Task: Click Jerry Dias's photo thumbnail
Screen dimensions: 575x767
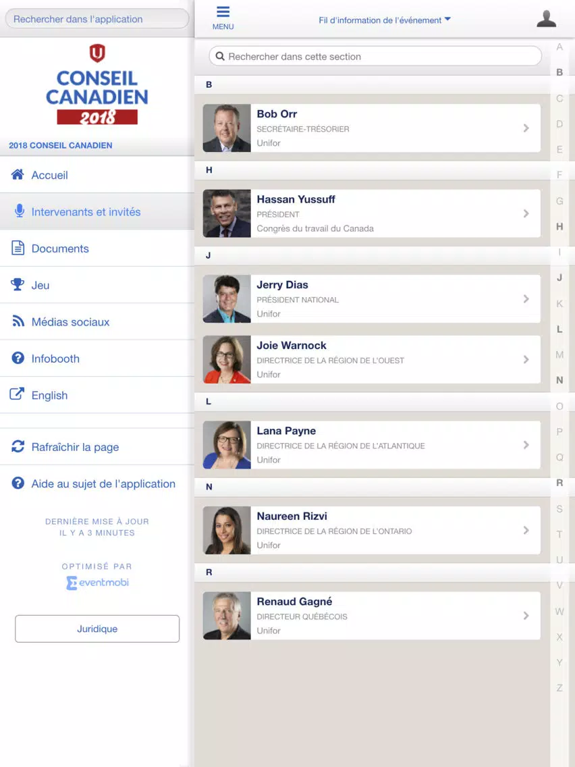Action: click(x=227, y=299)
